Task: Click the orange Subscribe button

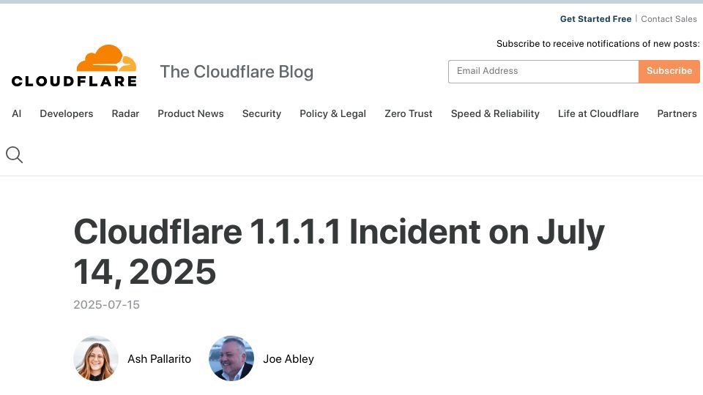Action: 669,71
